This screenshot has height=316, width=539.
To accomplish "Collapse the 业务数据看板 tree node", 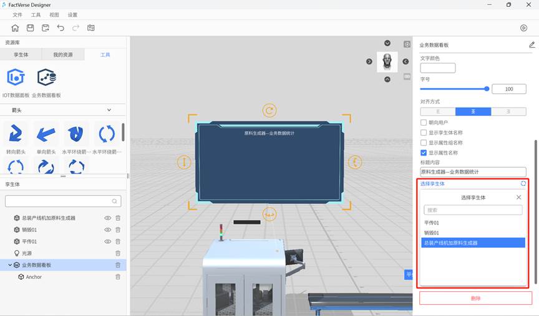I will [x=9, y=265].
